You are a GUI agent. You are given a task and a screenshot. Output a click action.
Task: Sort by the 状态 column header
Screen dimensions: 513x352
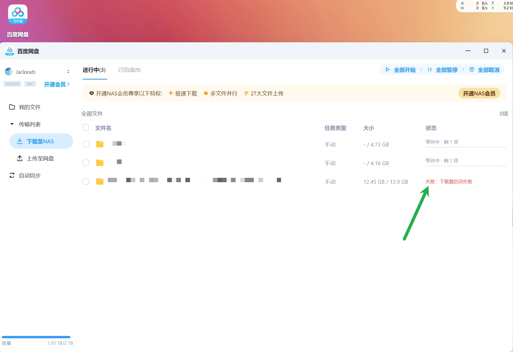pyautogui.click(x=431, y=128)
